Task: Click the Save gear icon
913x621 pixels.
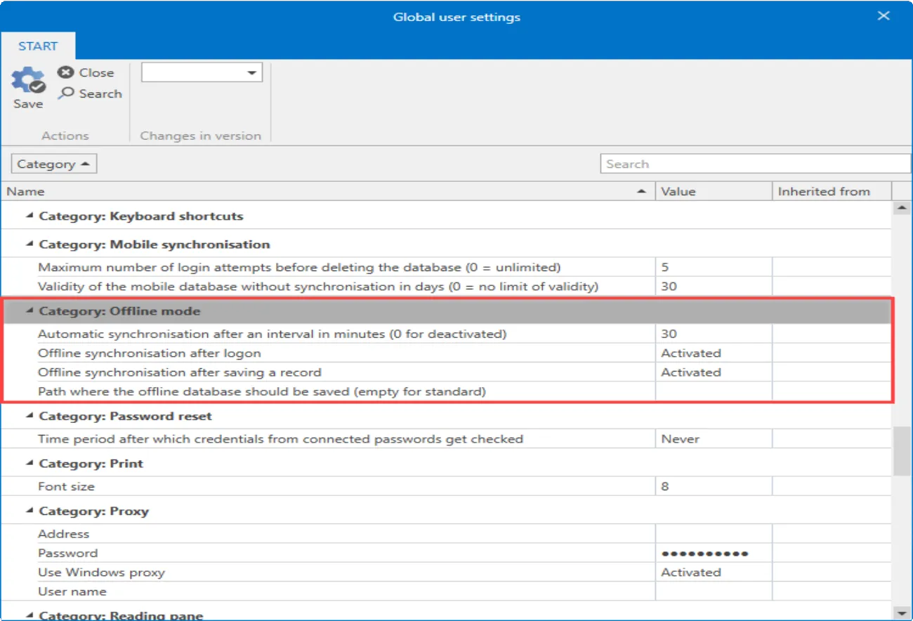Action: click(28, 81)
